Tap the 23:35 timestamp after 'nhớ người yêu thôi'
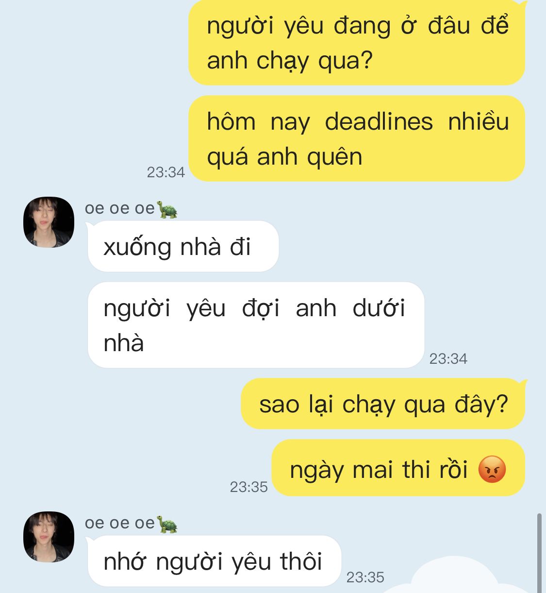The width and height of the screenshot is (546, 593). [365, 577]
